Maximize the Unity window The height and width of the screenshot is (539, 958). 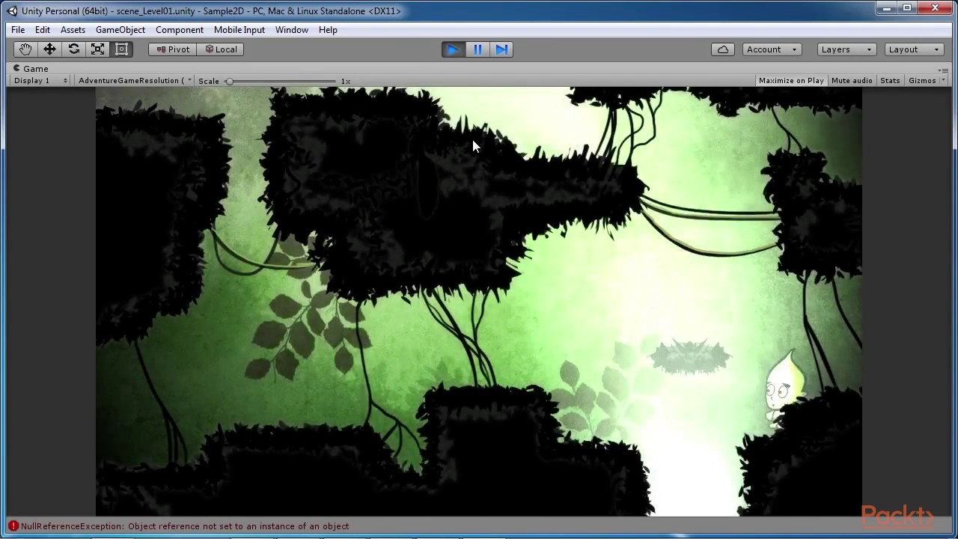pos(907,8)
